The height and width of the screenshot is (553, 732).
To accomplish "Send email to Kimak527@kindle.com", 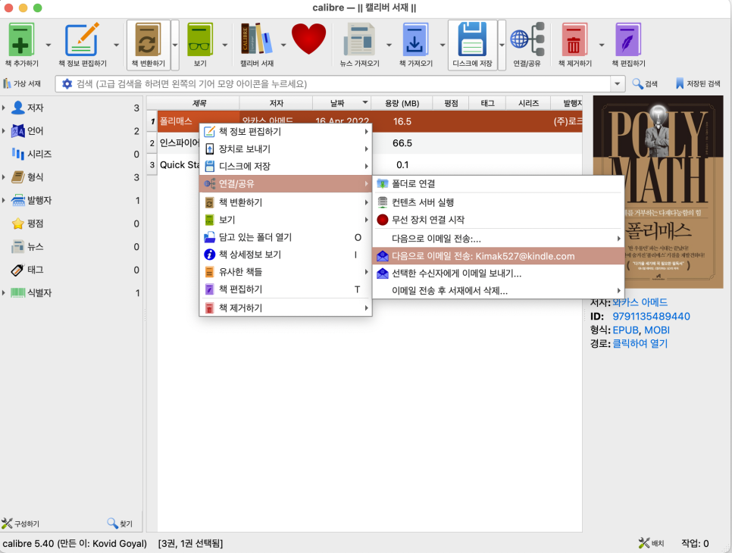I will (499, 256).
